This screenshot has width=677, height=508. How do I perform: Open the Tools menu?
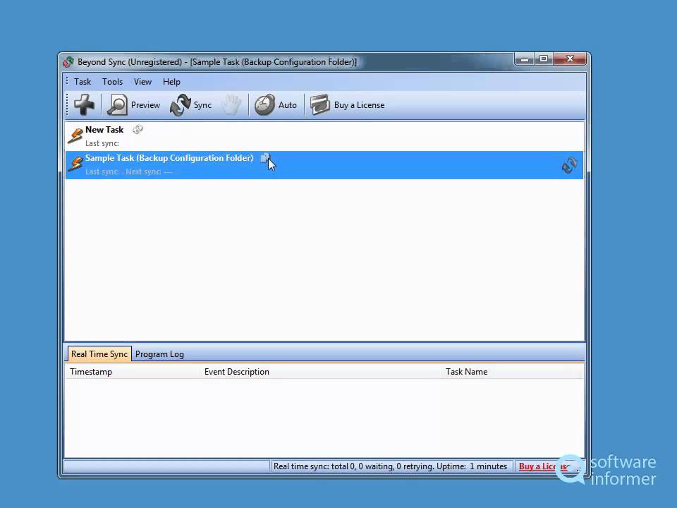pos(112,82)
